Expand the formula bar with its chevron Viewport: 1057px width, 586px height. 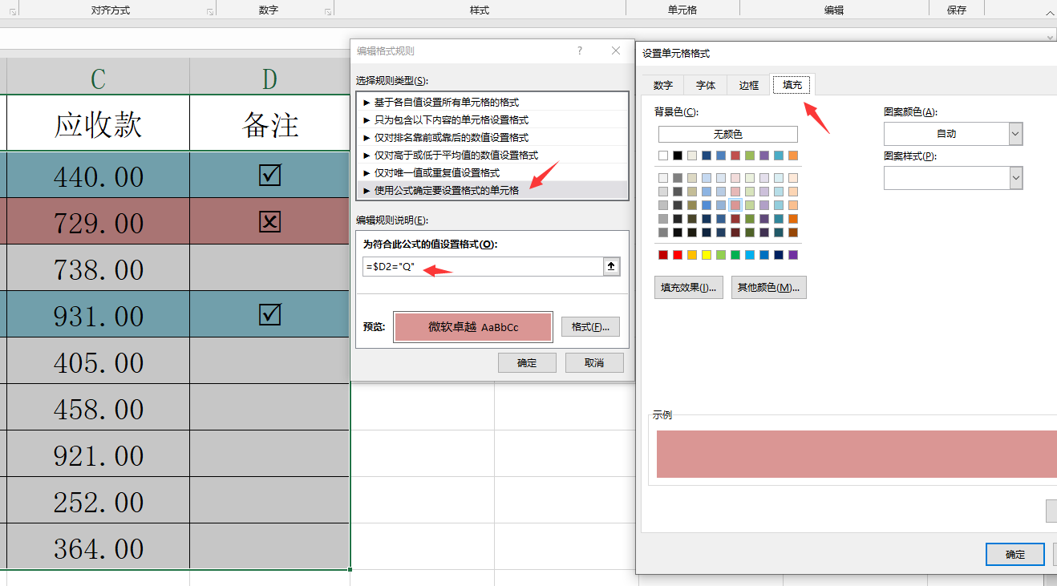click(1050, 38)
